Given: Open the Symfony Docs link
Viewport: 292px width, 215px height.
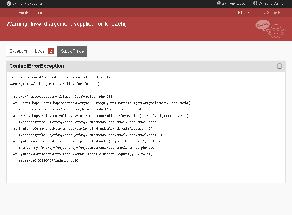Looking at the screenshot, I should point(231,3).
